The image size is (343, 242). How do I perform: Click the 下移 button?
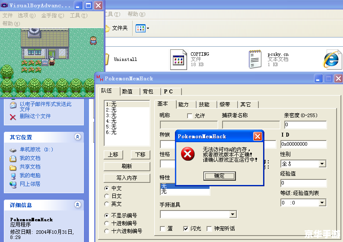(x=140, y=155)
